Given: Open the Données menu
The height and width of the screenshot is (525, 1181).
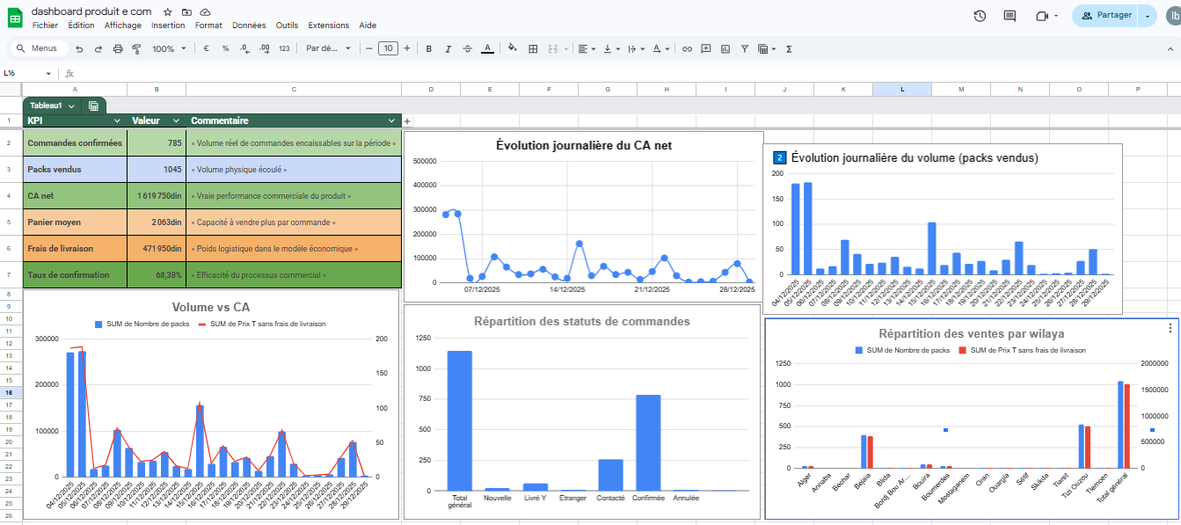Looking at the screenshot, I should click(x=249, y=26).
